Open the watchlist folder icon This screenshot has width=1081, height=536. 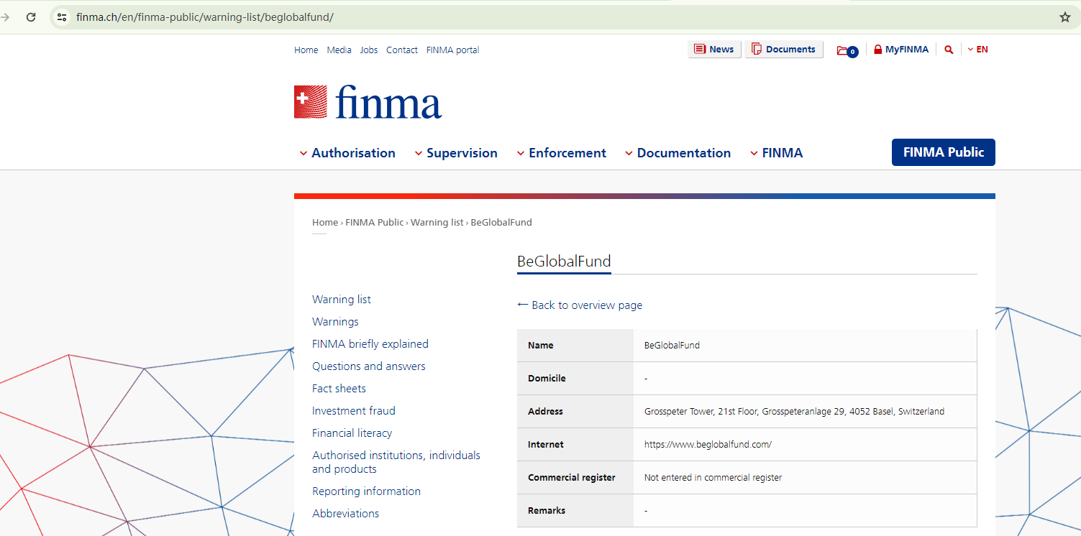[847, 50]
